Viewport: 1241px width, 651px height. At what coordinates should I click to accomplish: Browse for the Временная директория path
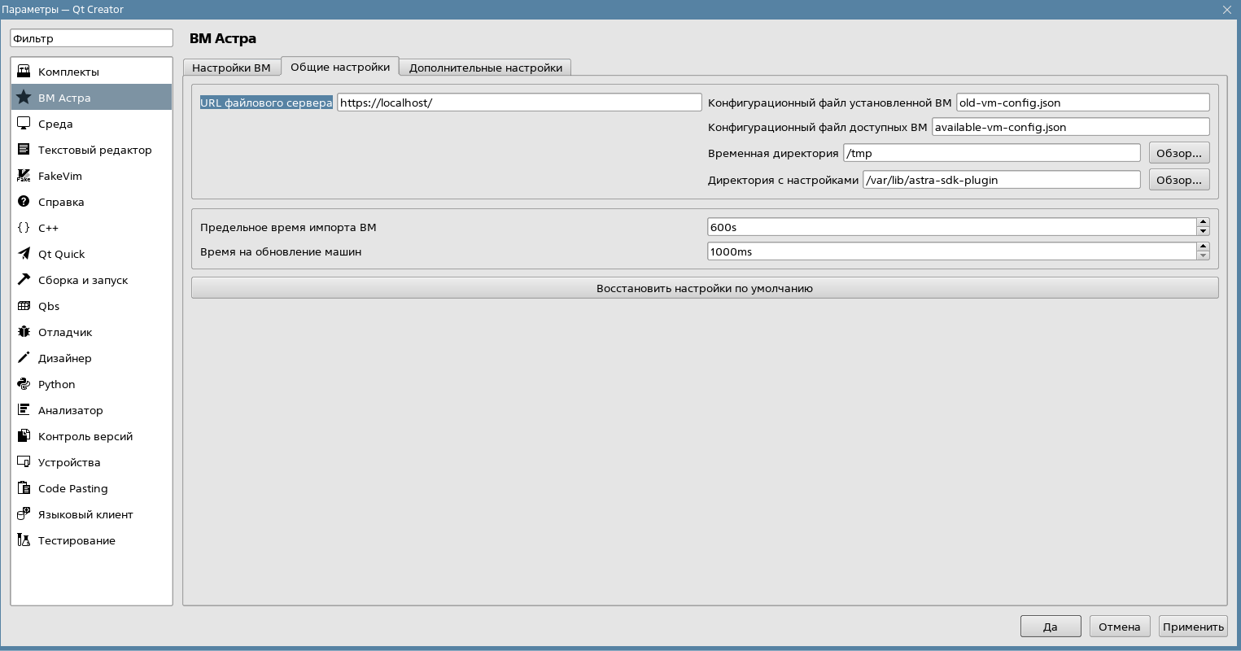1178,153
